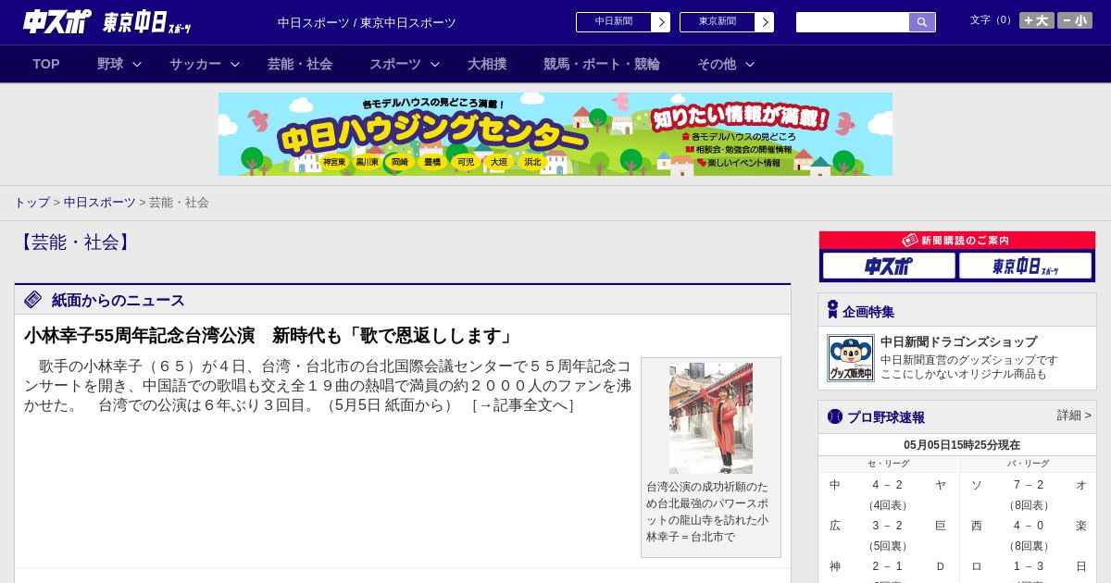Select the 芸能・社会 menu item
This screenshot has width=1111, height=583.
tap(300, 64)
